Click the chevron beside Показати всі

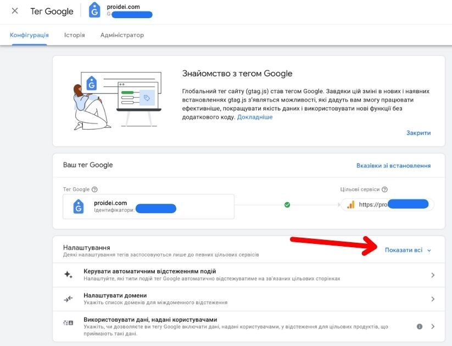coord(429,250)
